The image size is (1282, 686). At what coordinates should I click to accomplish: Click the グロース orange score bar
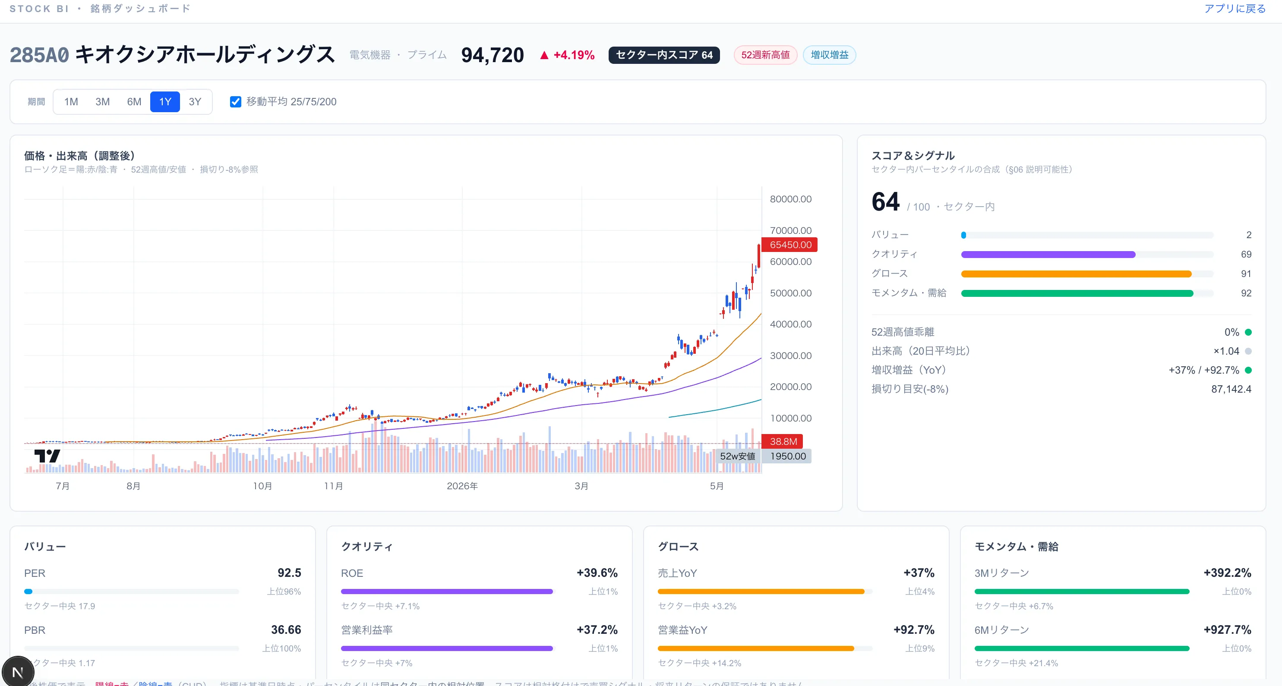coord(1087,274)
